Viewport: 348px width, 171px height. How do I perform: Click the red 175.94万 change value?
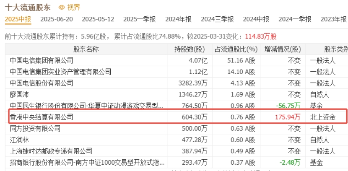[x=288, y=117]
